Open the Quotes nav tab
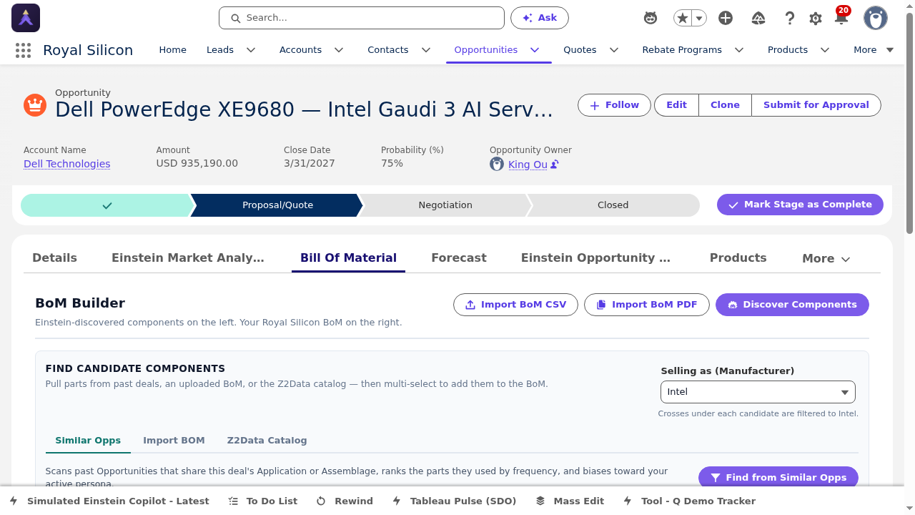915x515 pixels. (x=580, y=50)
